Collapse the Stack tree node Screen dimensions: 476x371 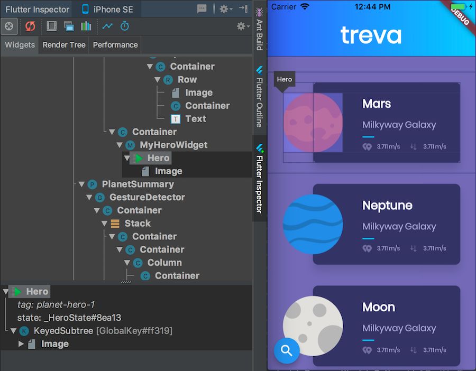104,223
